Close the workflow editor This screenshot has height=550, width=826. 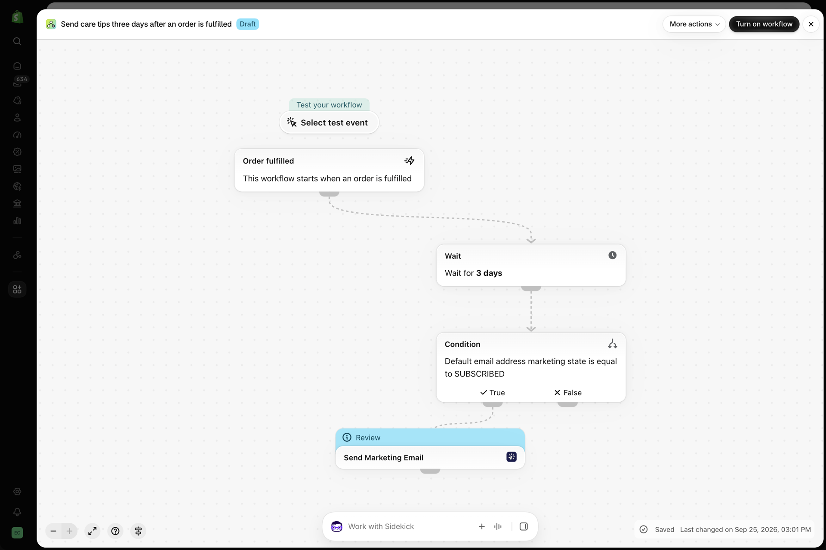click(811, 24)
